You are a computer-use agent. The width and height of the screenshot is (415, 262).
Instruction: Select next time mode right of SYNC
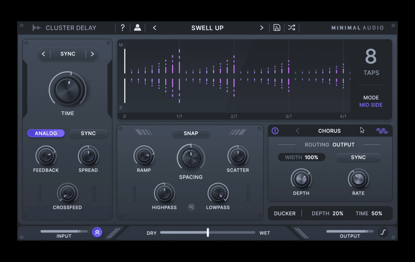92,54
